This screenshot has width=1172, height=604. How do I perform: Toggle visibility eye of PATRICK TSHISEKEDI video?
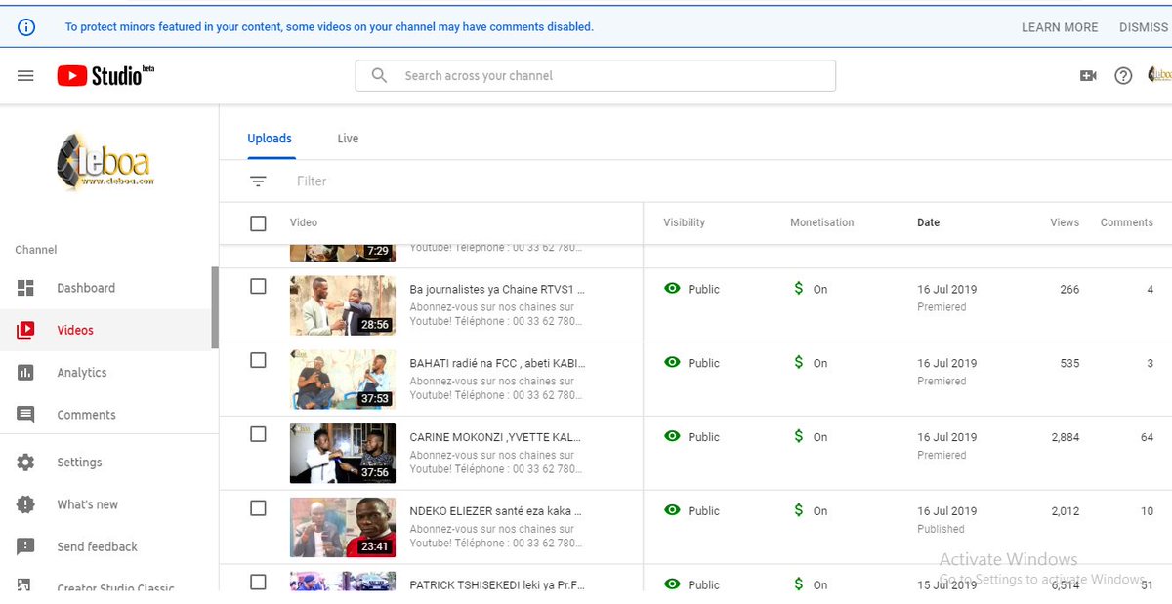pos(672,584)
